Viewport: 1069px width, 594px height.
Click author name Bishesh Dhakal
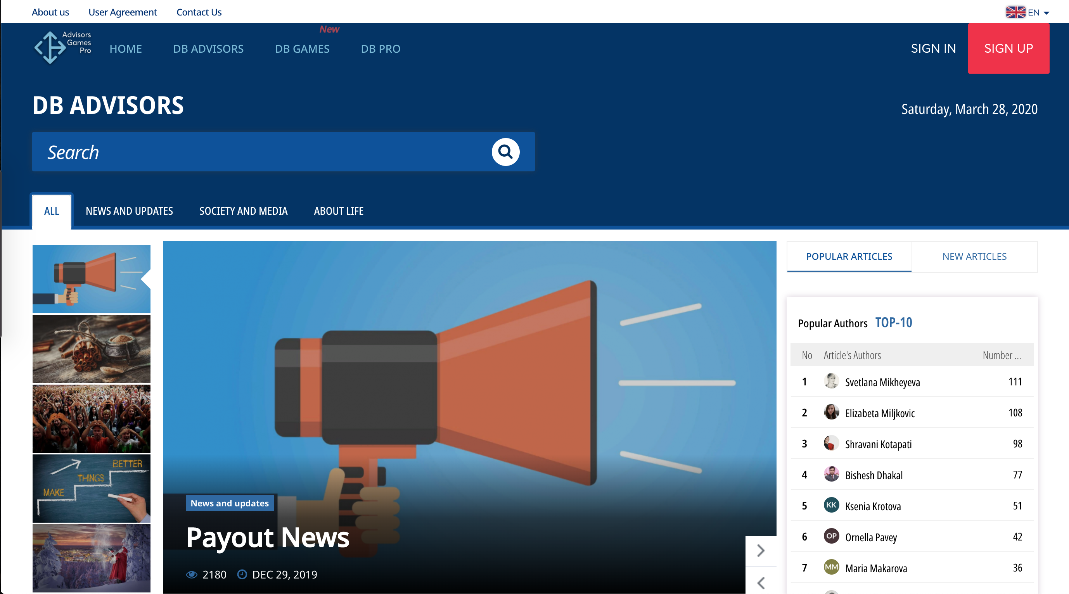(874, 475)
